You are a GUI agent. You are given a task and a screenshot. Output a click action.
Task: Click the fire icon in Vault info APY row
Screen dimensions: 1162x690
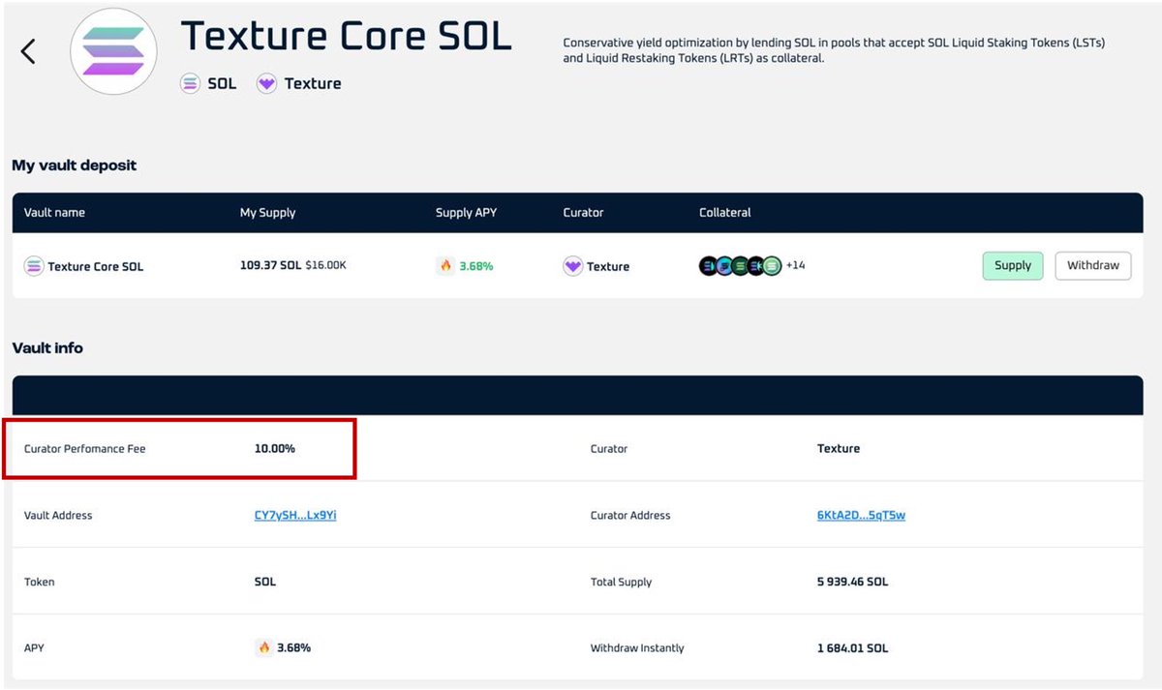(x=263, y=647)
